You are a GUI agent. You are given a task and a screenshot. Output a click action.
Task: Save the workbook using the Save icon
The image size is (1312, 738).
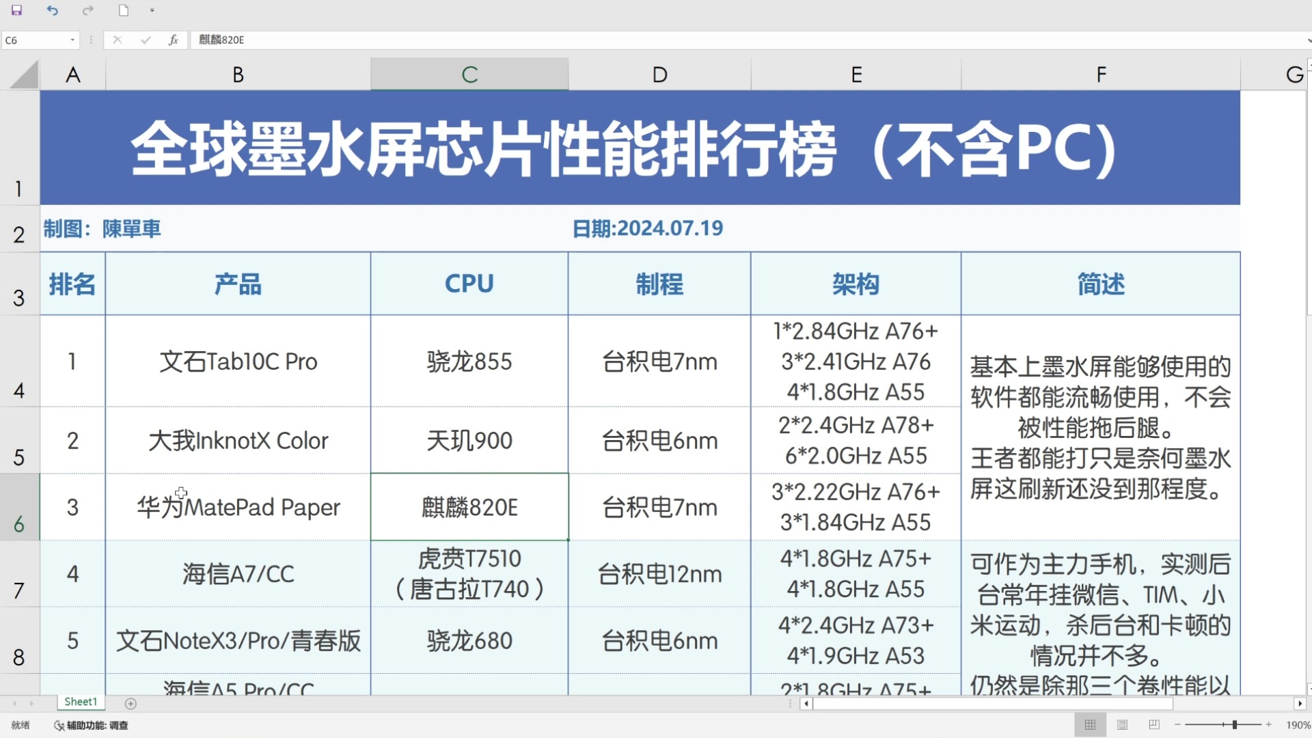coord(17,10)
